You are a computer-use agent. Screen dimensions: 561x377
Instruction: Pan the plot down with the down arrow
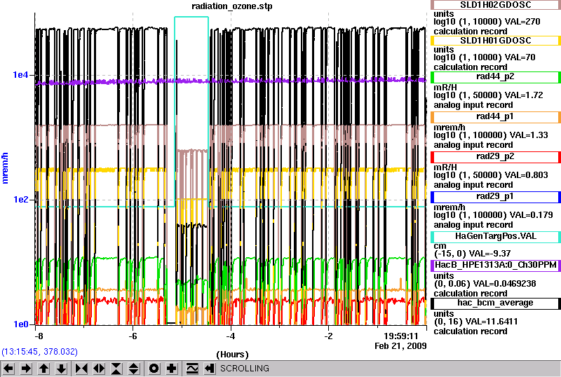point(61,369)
